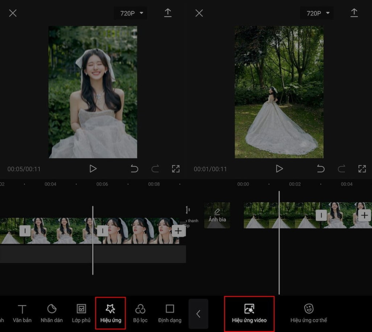Image resolution: width=372 pixels, height=332 pixels.
Task: Collapse the toolbar with the back chevron
Action: click(199, 313)
